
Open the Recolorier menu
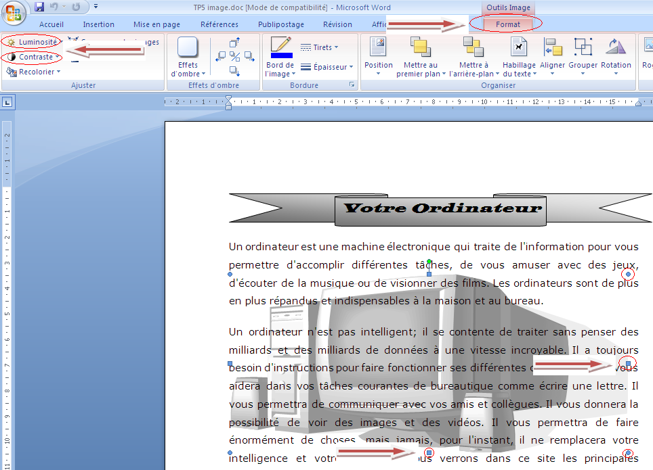coord(33,72)
